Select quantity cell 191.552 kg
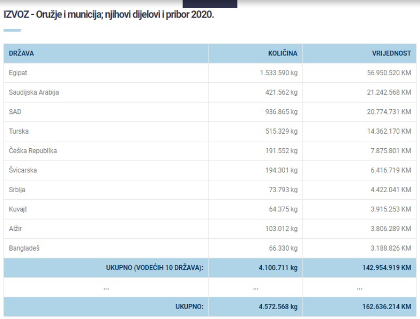Viewport: 420px width, 319px height. tap(256, 151)
